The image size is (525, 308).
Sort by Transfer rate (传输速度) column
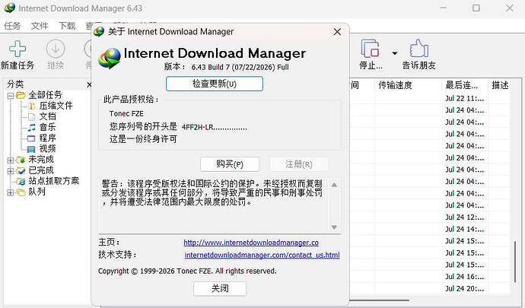click(395, 85)
